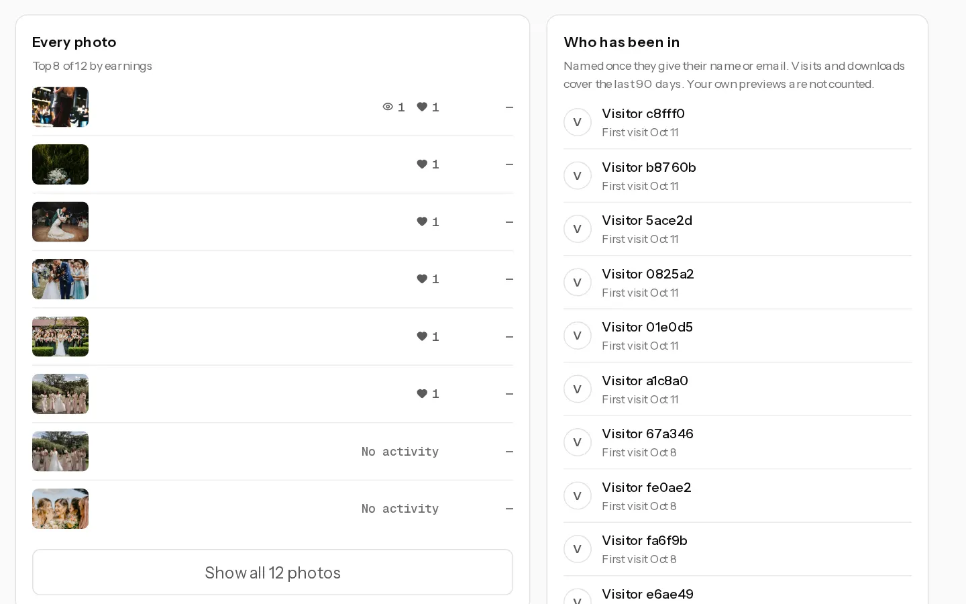Open the dark reception photo thumbnail with eye count
Viewport: 966px width, 604px height.
point(60,107)
